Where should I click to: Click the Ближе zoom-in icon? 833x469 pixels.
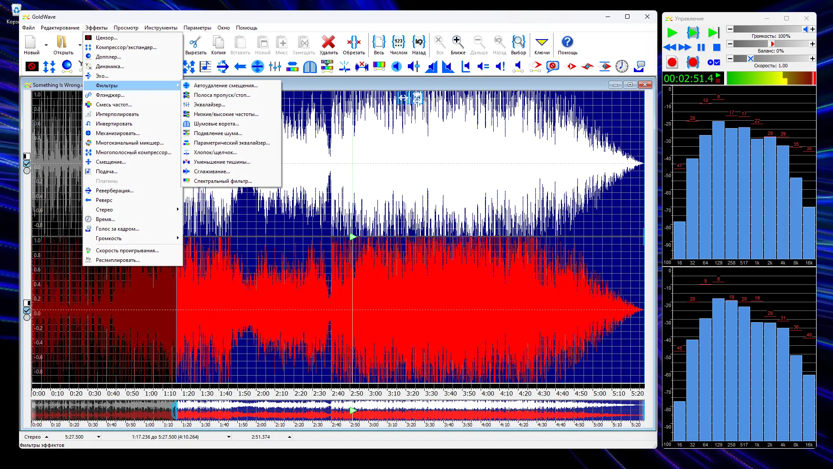click(x=457, y=42)
